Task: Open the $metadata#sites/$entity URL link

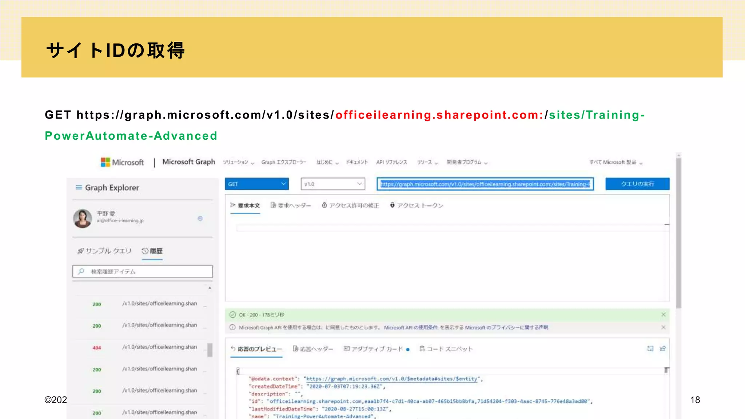Action: [391, 379]
